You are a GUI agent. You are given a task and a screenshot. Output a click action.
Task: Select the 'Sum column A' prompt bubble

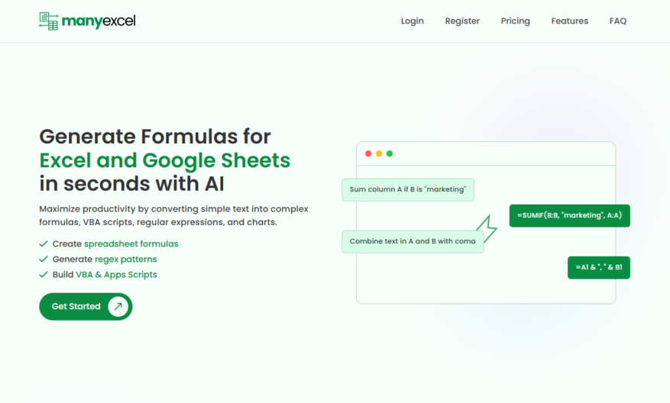(408, 189)
